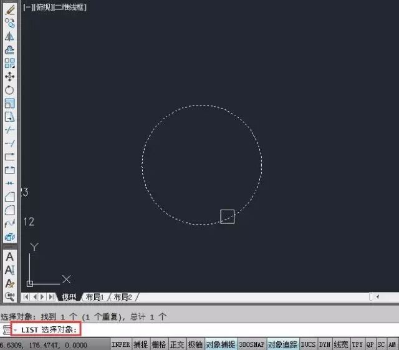Select the Scale tool
Image resolution: width=399 pixels, height=350 pixels.
(10, 104)
